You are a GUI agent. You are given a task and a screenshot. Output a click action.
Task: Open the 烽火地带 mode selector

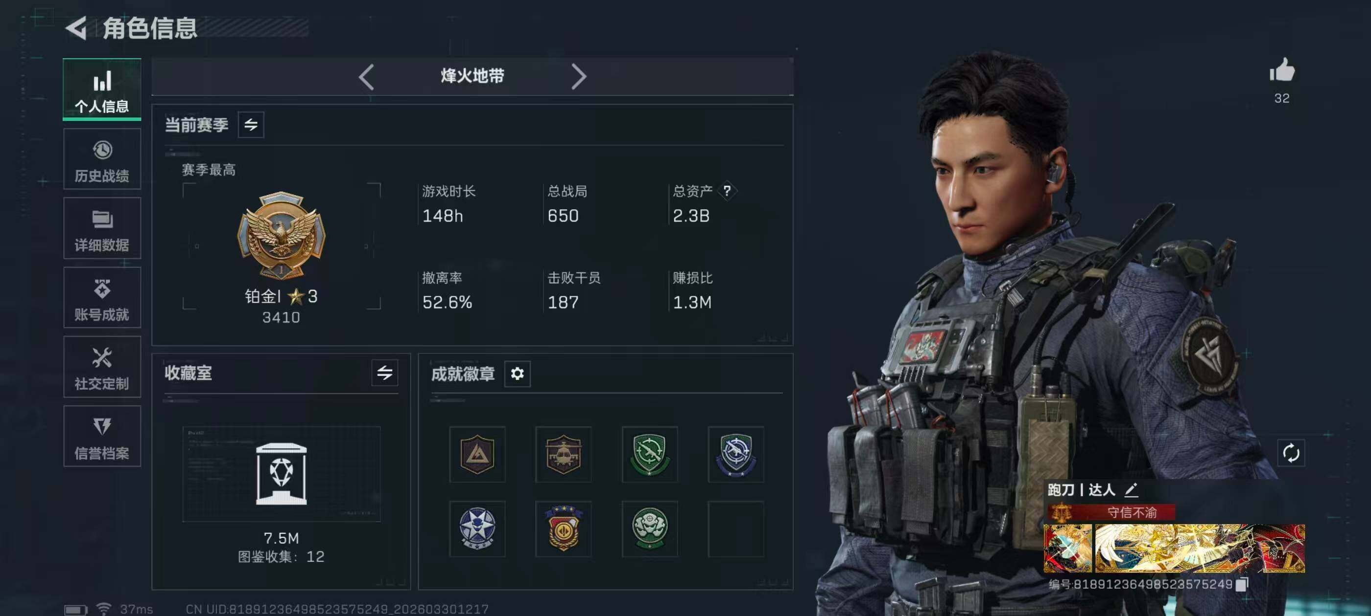(x=472, y=76)
